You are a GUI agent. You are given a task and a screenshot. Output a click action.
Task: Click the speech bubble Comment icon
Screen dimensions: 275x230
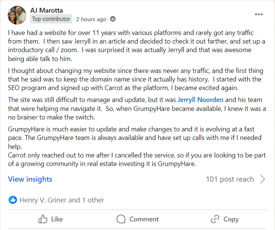pyautogui.click(x=121, y=219)
